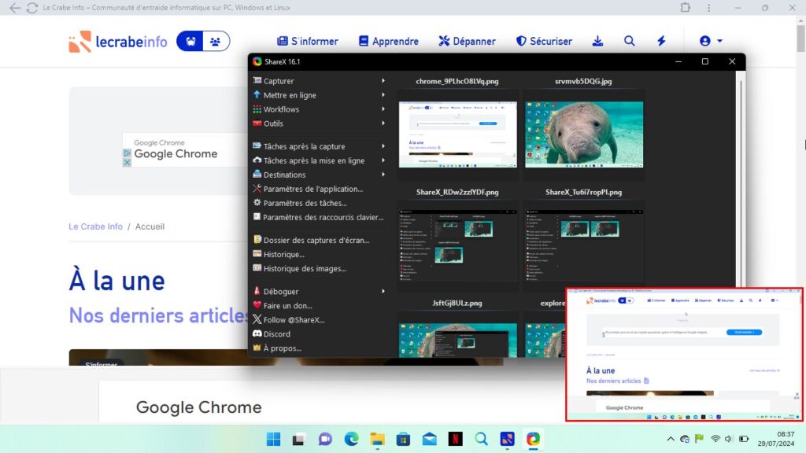Click the download icon in site header
Screen dimensions: 806x453
pos(597,41)
